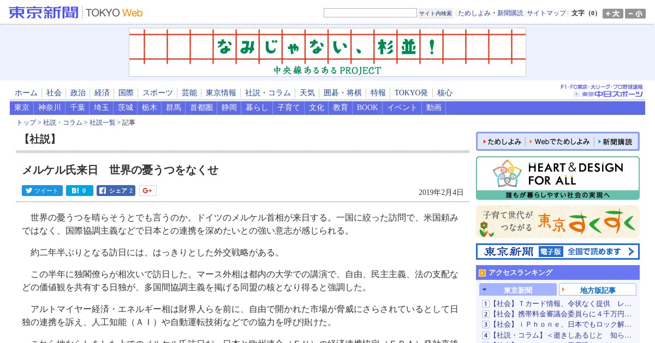Click the なみじゃない、杉並！ banner ad
The width and height of the screenshot is (655, 343).
coord(327,52)
